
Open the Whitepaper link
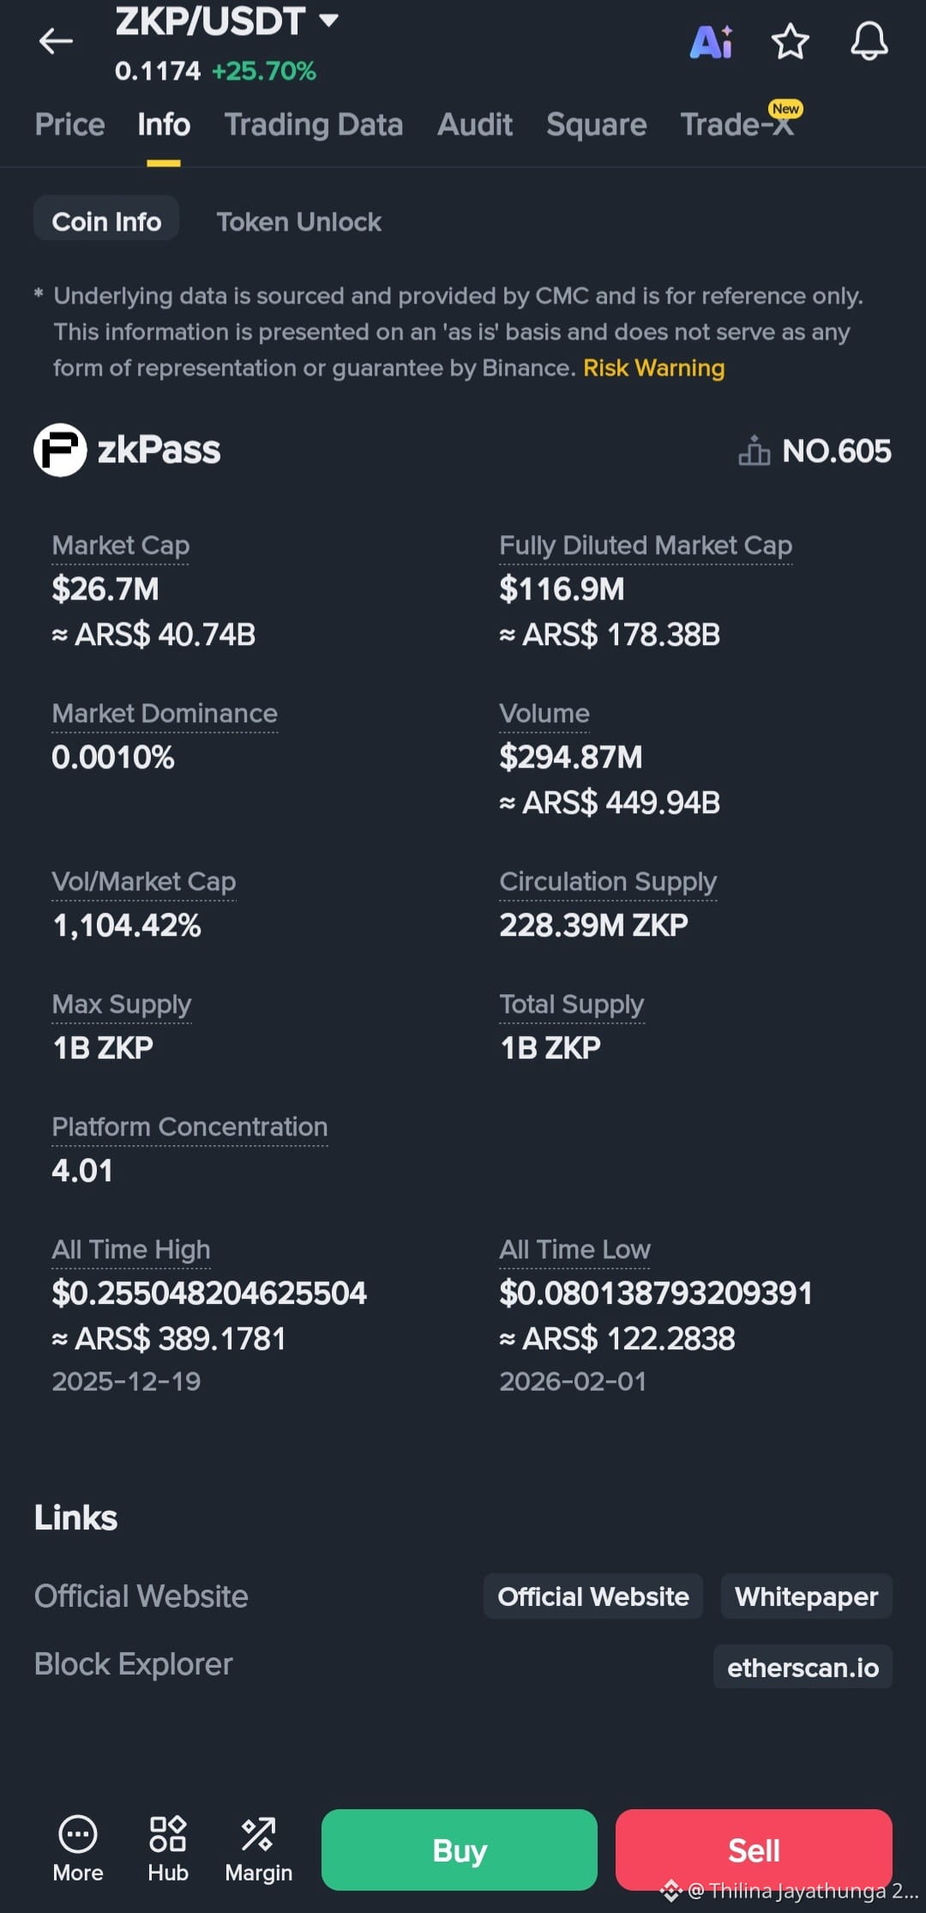pyautogui.click(x=806, y=1596)
